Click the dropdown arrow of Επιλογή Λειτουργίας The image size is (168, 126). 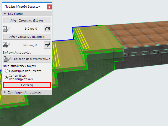point(50,59)
